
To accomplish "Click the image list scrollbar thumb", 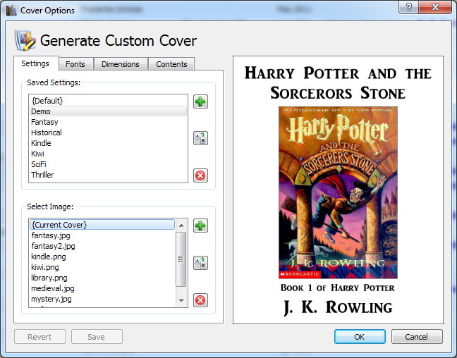I will [181, 259].
